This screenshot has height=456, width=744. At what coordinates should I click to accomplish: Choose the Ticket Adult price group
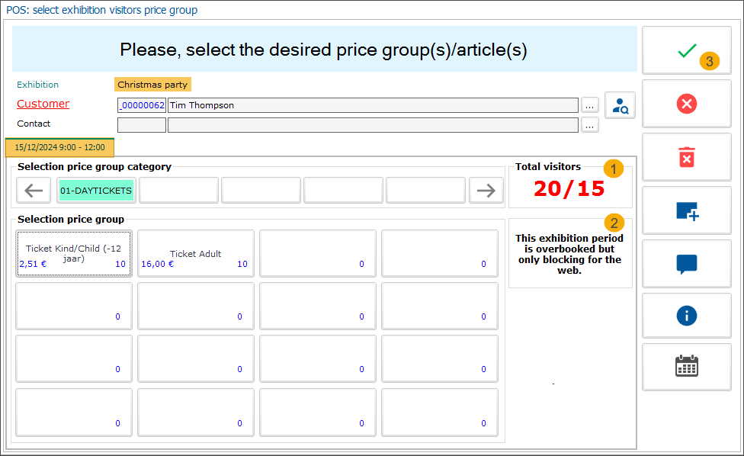pyautogui.click(x=195, y=253)
